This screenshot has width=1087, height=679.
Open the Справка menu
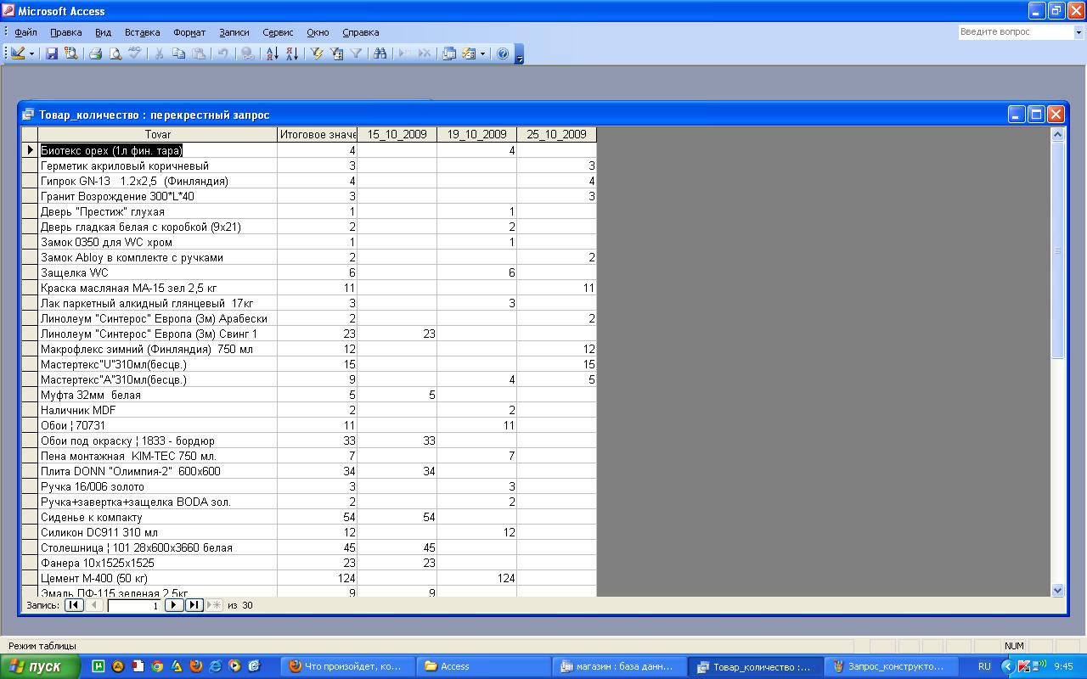(x=360, y=32)
